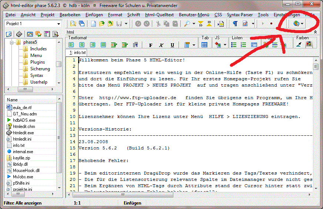
Task: Insert numbered list
Action: (243, 45)
